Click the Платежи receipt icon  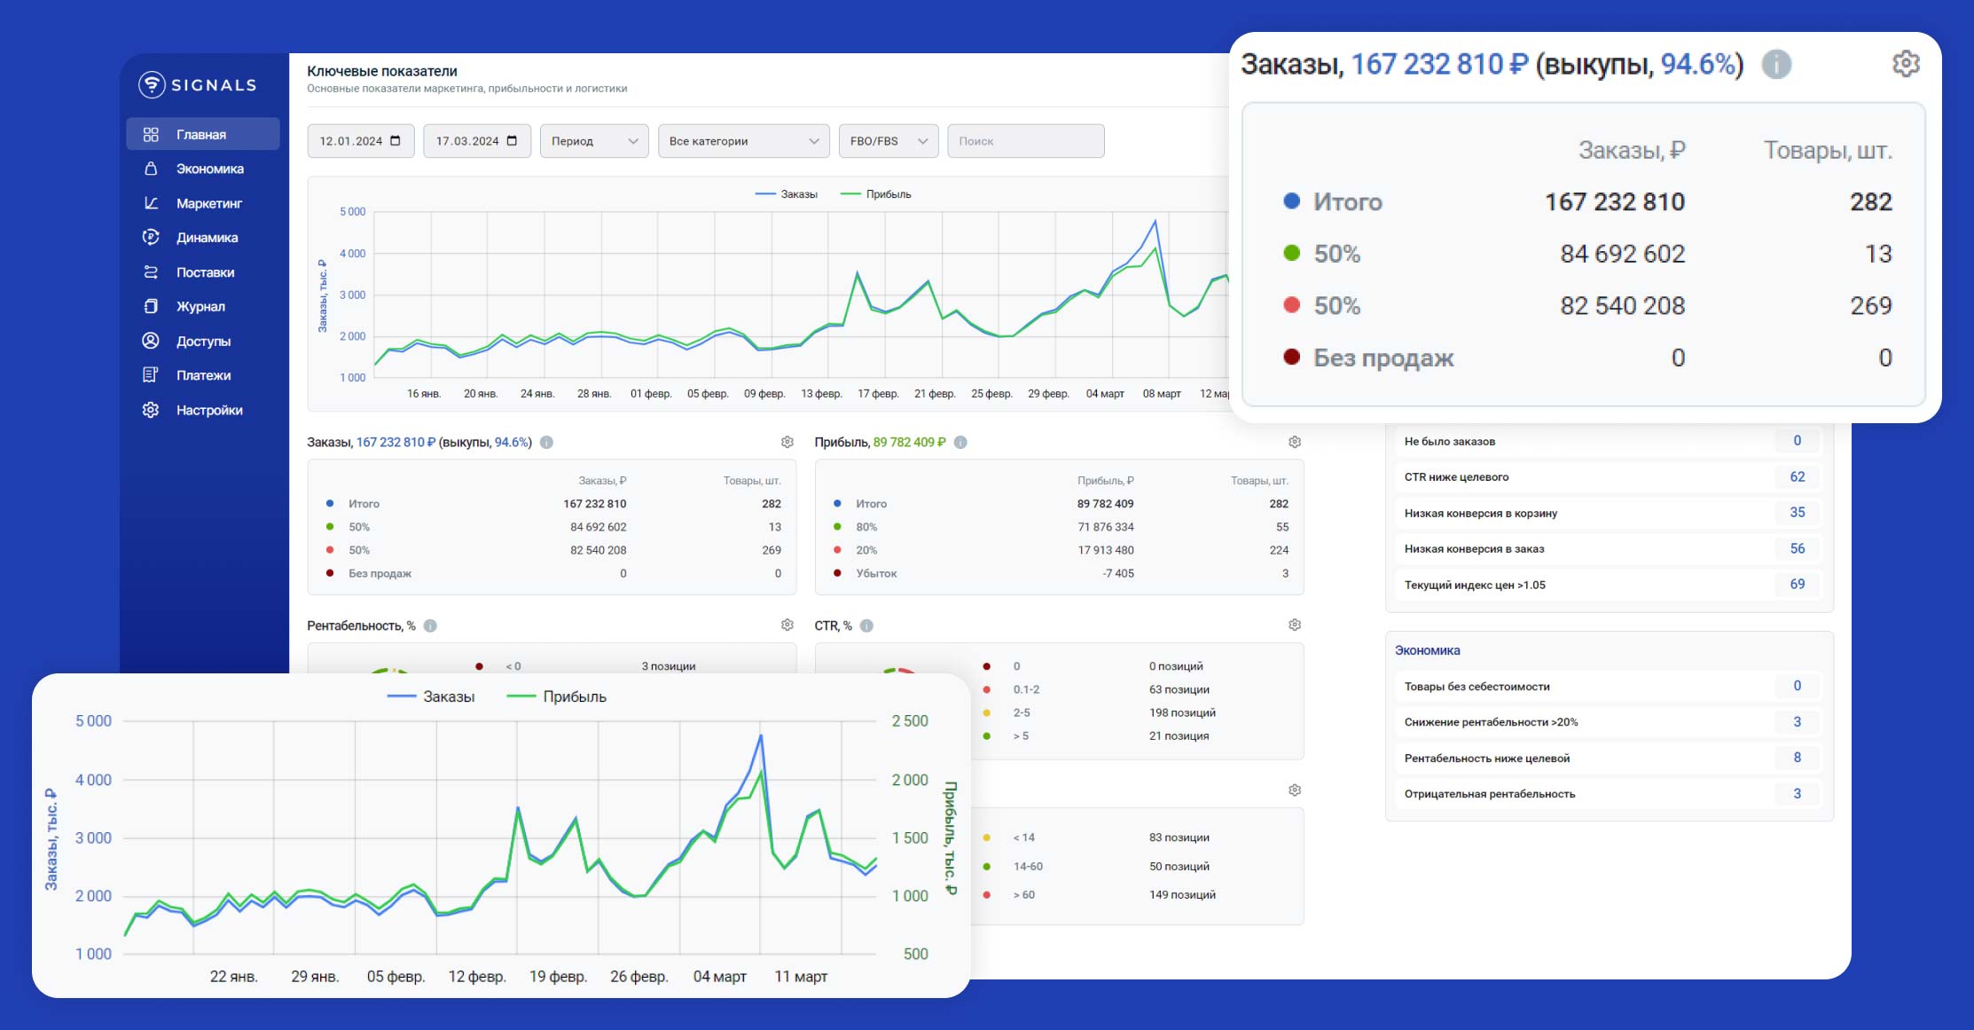(x=151, y=375)
